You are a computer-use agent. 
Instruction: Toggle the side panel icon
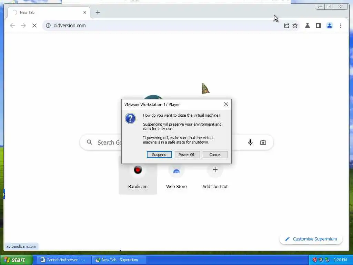[x=318, y=26]
